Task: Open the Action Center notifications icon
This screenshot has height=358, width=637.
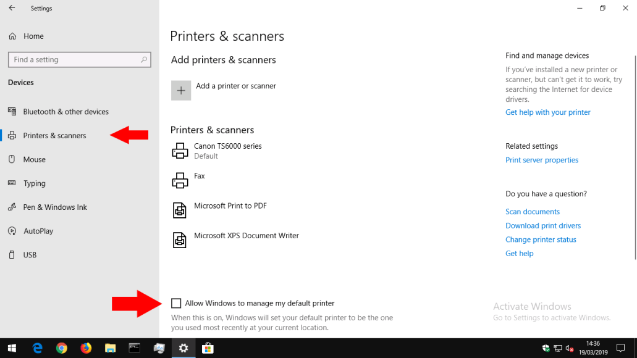Action: (620, 348)
